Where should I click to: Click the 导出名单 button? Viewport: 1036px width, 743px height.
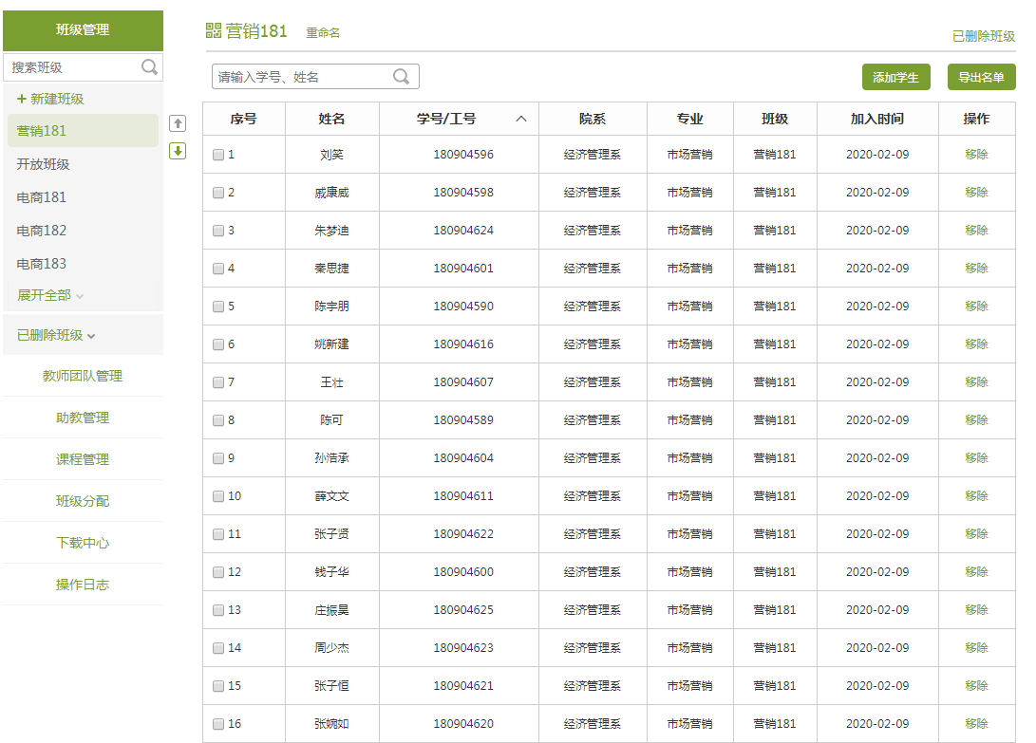tap(981, 78)
